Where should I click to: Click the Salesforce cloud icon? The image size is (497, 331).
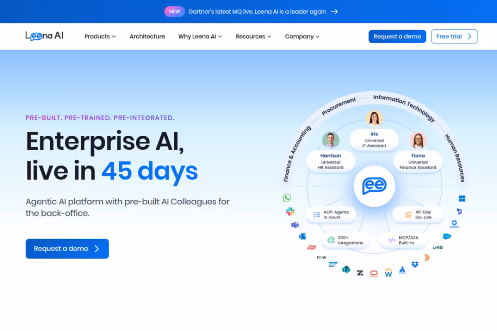point(446,237)
